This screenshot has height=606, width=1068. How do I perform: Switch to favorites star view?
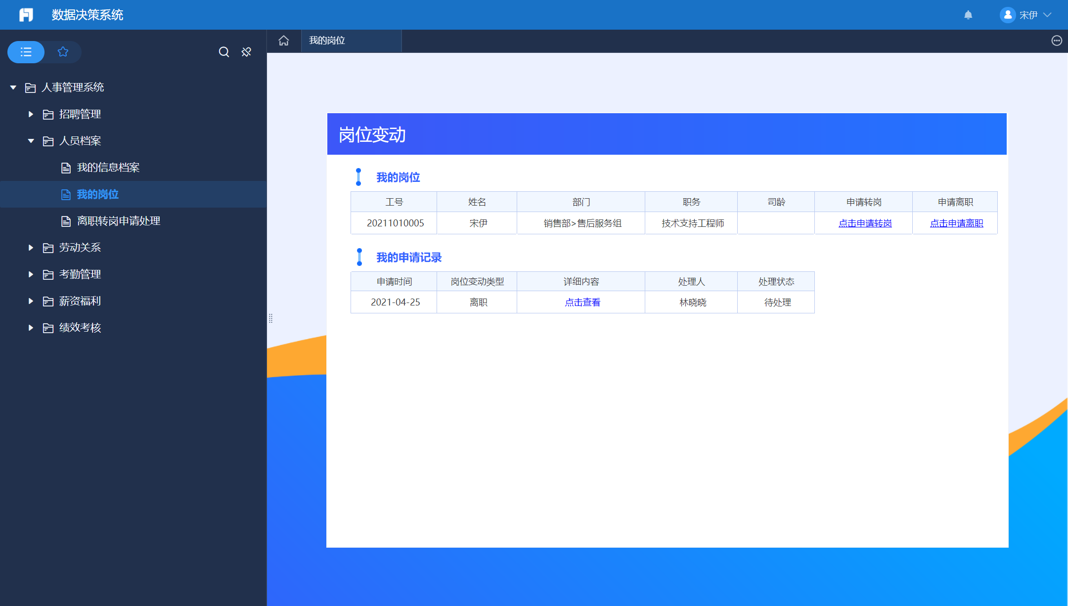(63, 52)
